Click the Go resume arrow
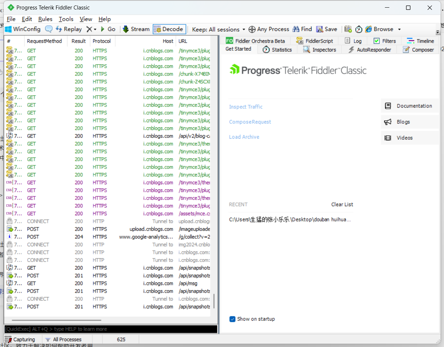The width and height of the screenshot is (444, 347). pos(108,29)
